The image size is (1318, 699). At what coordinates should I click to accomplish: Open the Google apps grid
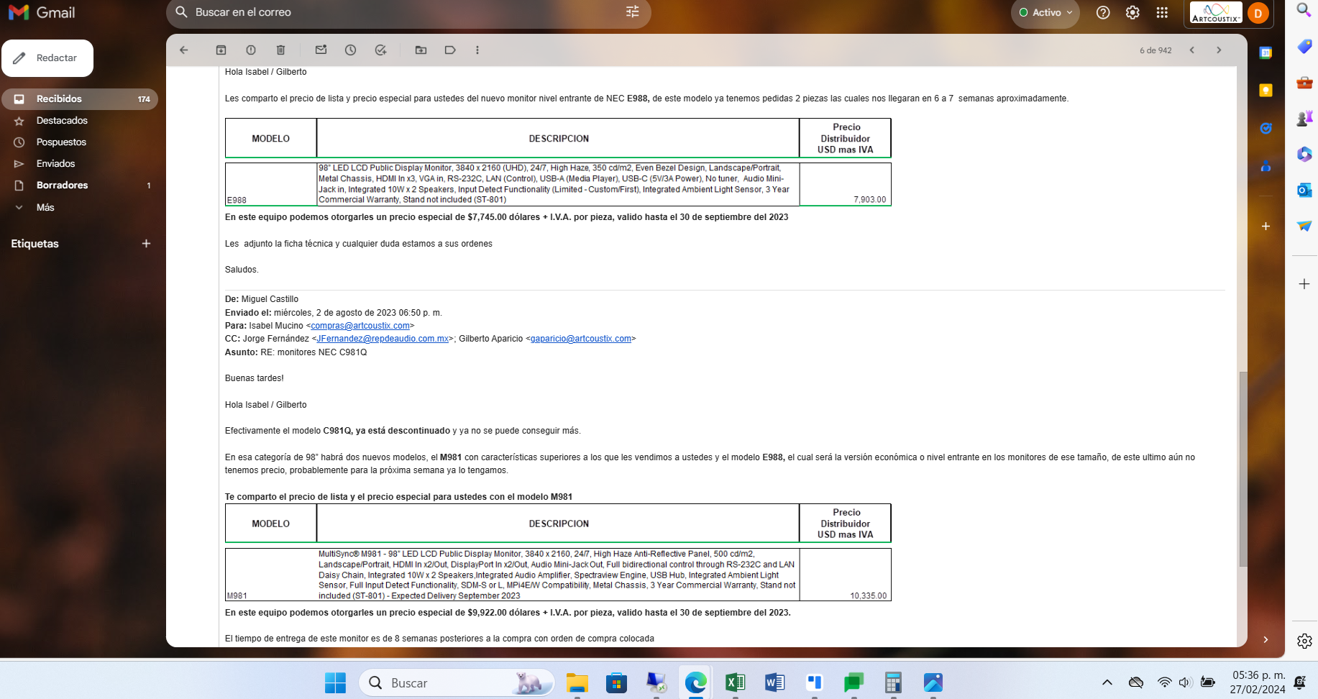pyautogui.click(x=1162, y=12)
